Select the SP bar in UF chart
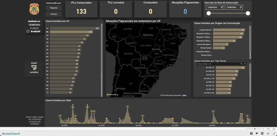 [x=70, y=36]
